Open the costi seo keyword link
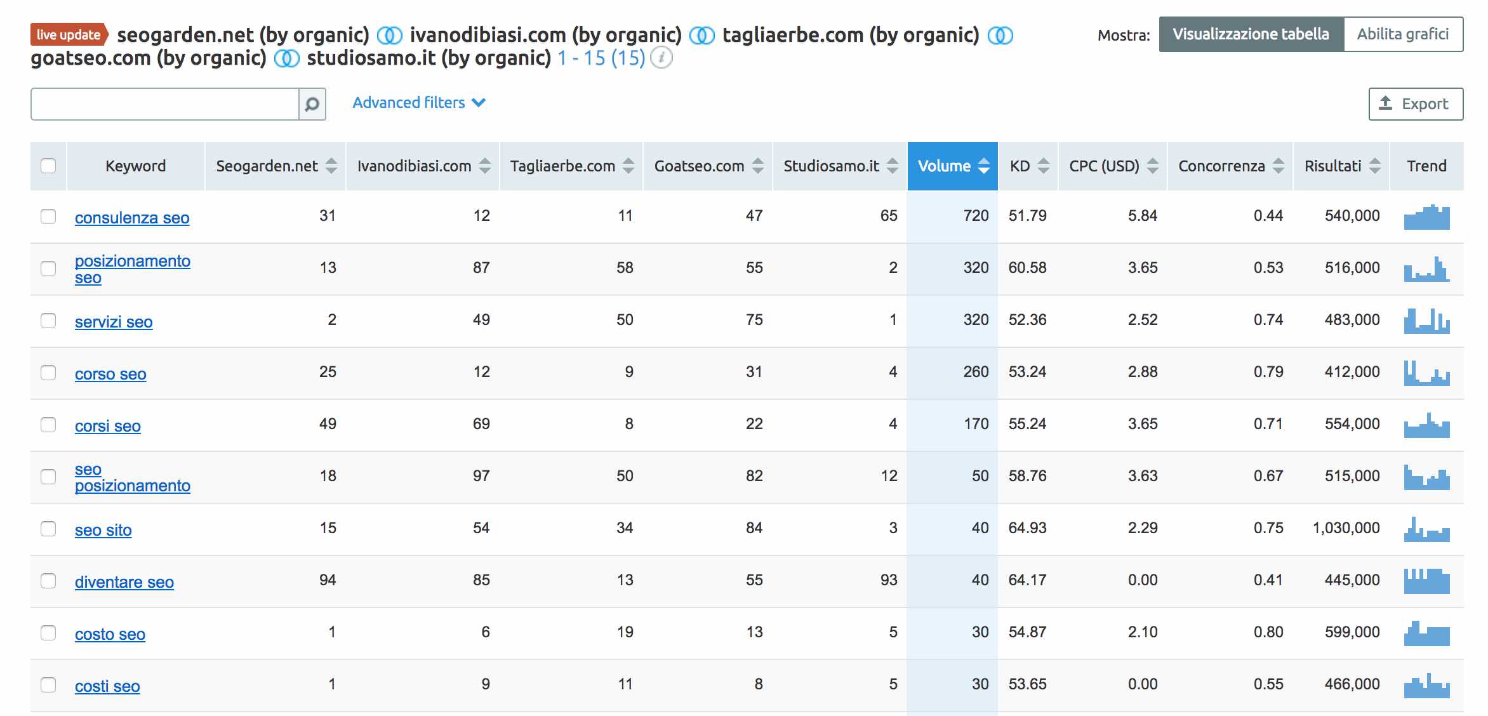Image resolution: width=1488 pixels, height=716 pixels. [107, 686]
